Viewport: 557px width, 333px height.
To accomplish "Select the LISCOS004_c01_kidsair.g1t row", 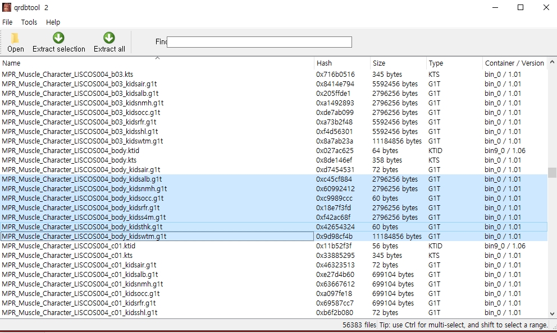I will (x=79, y=265).
